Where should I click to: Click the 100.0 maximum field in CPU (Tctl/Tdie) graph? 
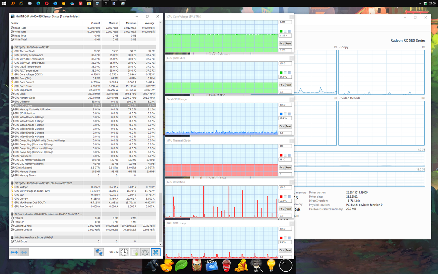point(285,63)
